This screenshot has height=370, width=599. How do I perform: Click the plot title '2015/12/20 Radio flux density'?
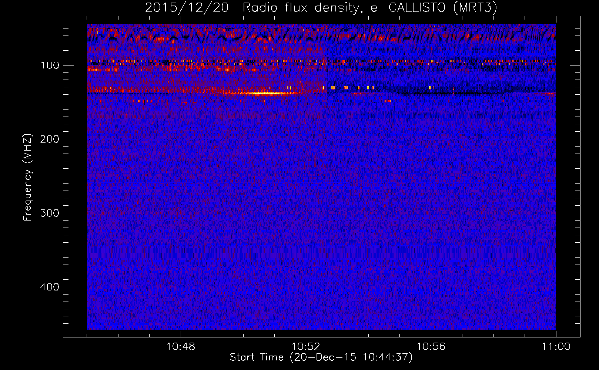pyautogui.click(x=321, y=7)
